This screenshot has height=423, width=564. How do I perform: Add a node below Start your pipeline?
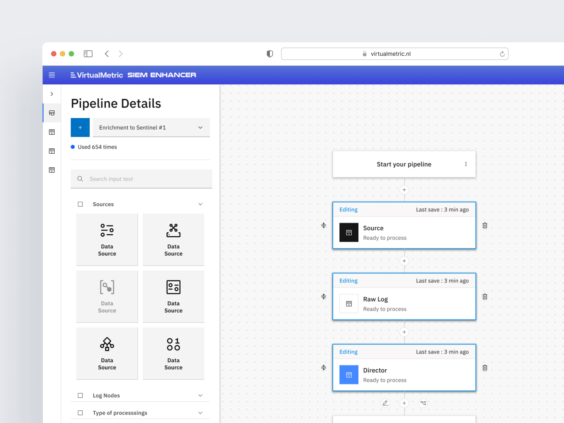click(404, 190)
